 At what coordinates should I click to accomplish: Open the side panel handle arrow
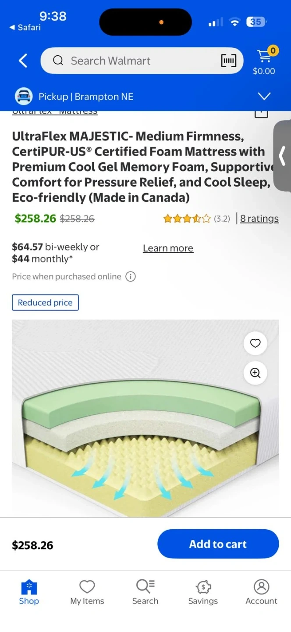point(283,155)
